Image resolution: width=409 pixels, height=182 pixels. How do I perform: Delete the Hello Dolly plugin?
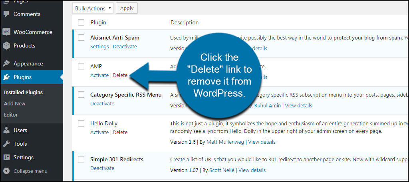coord(120,132)
